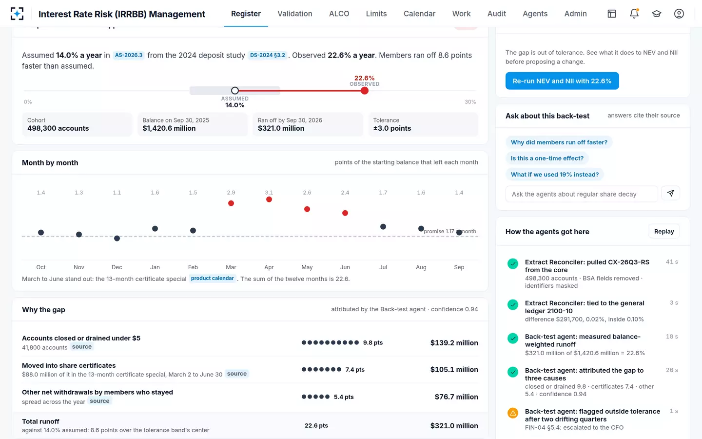
Task: Open the Limits tab
Action: click(376, 14)
